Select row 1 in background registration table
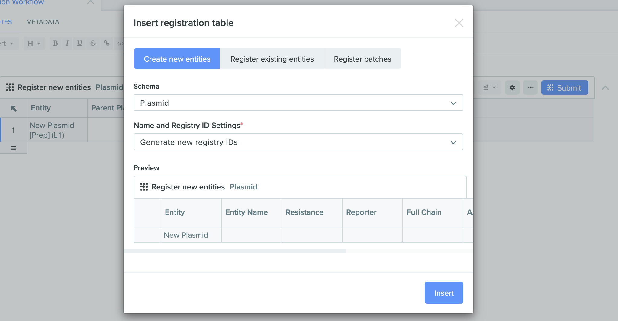This screenshot has width=618, height=321. pyautogui.click(x=13, y=130)
